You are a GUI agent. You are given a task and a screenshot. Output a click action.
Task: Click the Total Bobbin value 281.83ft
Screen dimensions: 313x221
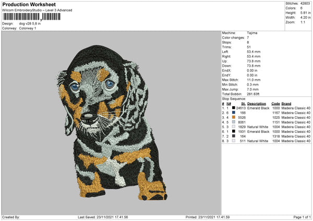[x=253, y=94]
